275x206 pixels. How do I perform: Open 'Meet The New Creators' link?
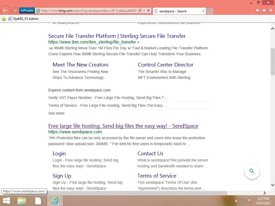tap(81, 65)
